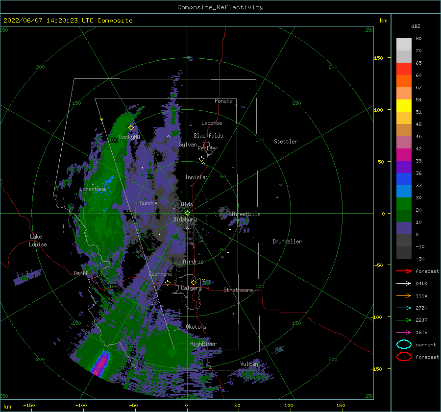
Task: Click the dBZ legend heading
Action: [x=416, y=26]
